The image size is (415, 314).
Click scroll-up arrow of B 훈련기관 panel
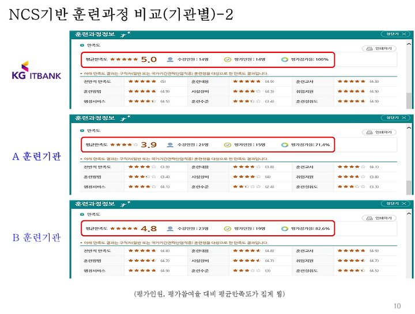click(x=409, y=214)
